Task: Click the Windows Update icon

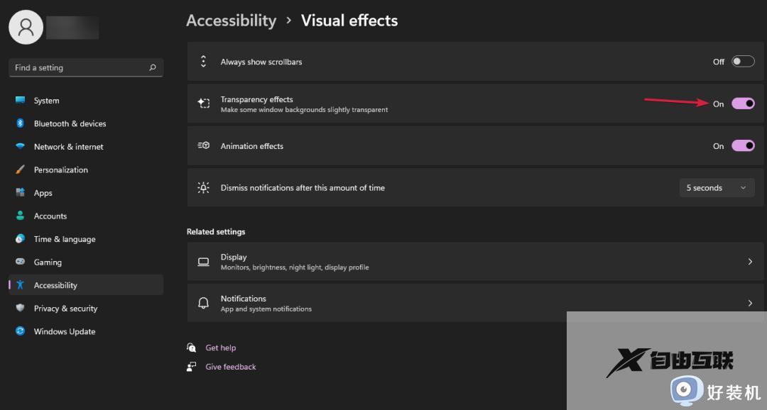Action: [x=20, y=331]
